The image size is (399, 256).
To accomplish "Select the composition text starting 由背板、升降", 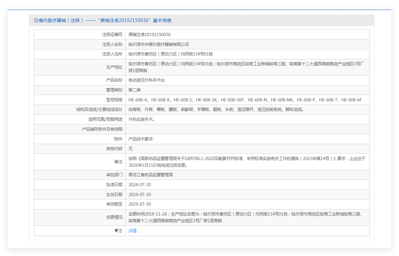I will click(216, 110).
